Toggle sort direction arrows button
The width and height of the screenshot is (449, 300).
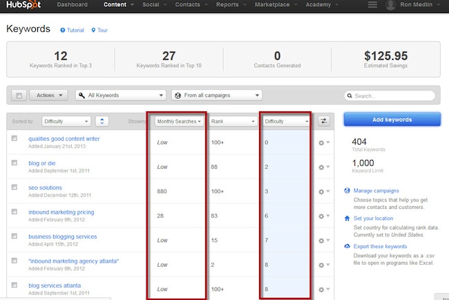tap(102, 121)
